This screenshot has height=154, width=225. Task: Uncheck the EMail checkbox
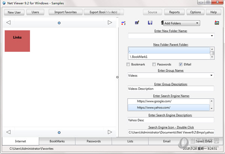pyautogui.click(x=180, y=64)
